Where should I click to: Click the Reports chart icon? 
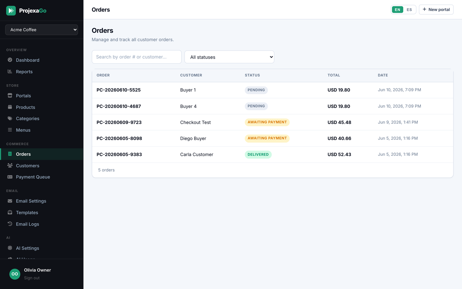[x=10, y=72]
